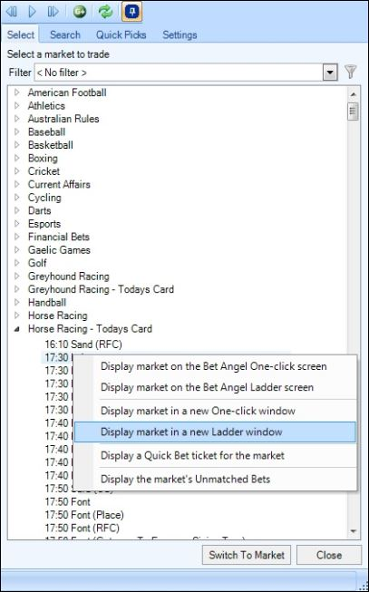Screen dimensions: 369x592
Task: Skip to next market arrow icon
Action: (x=53, y=12)
